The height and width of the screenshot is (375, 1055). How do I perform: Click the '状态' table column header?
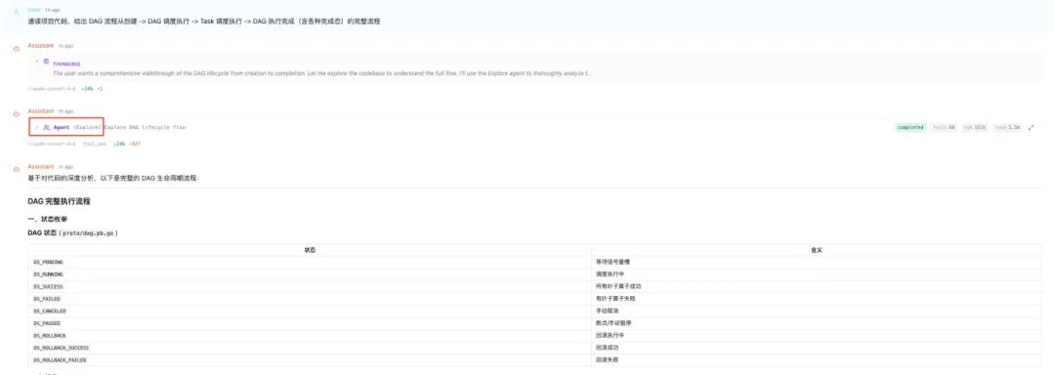(x=310, y=250)
